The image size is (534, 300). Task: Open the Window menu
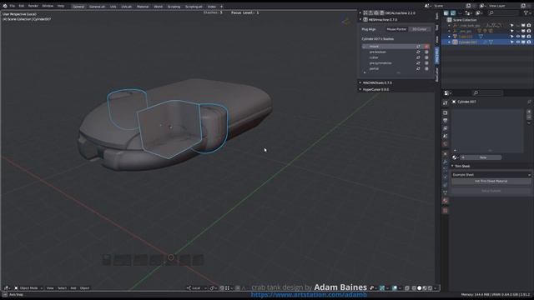coord(48,6)
